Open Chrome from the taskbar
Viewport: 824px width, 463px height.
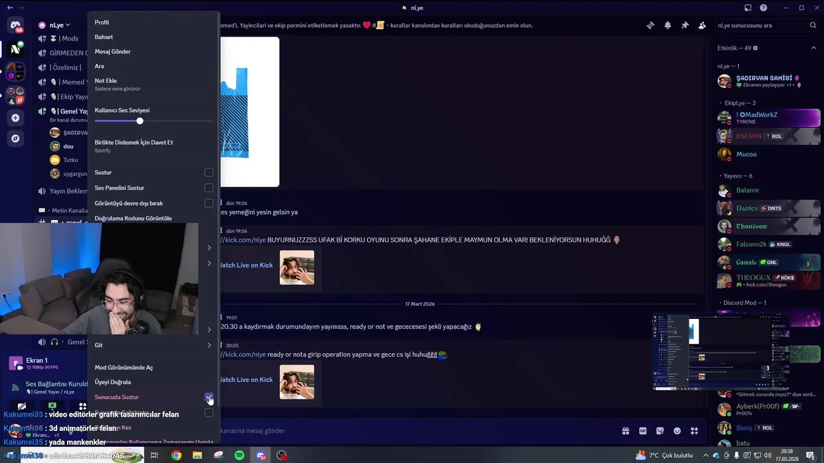176,455
